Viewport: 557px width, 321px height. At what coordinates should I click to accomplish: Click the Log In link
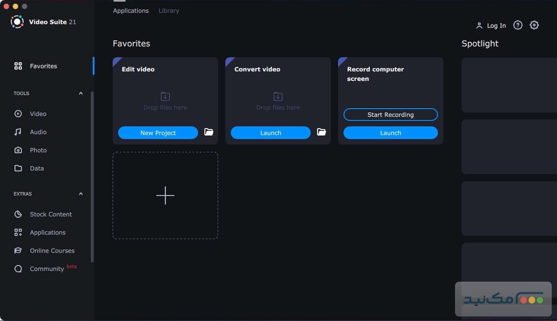click(x=497, y=25)
